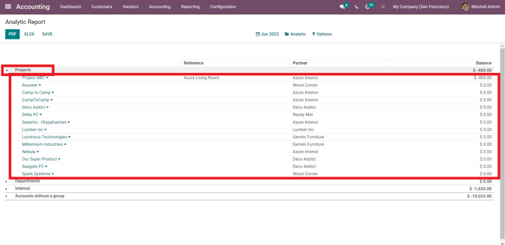Click the phone call icon
This screenshot has width=505, height=245.
(357, 7)
